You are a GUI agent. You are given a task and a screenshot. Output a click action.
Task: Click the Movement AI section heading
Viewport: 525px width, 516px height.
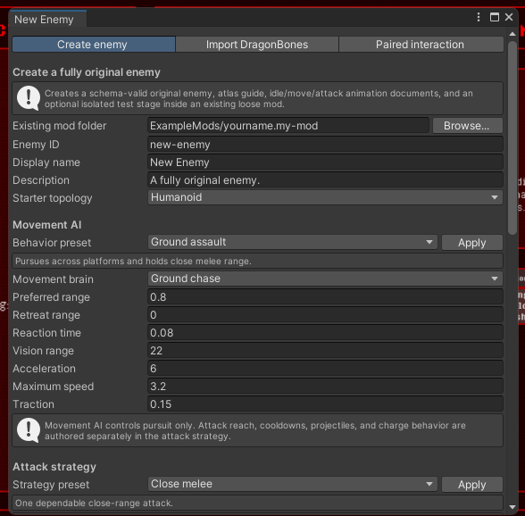[46, 225]
